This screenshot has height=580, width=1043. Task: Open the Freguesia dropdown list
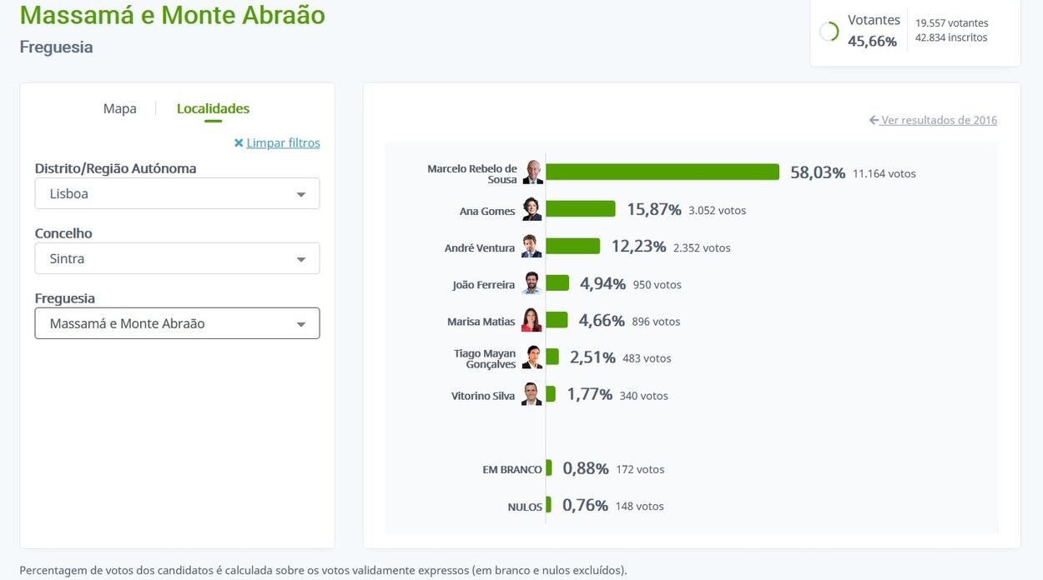[x=177, y=323]
